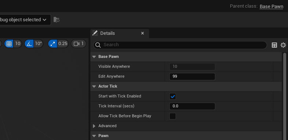
Task: Click the search magnifier icon
Action: point(98,45)
